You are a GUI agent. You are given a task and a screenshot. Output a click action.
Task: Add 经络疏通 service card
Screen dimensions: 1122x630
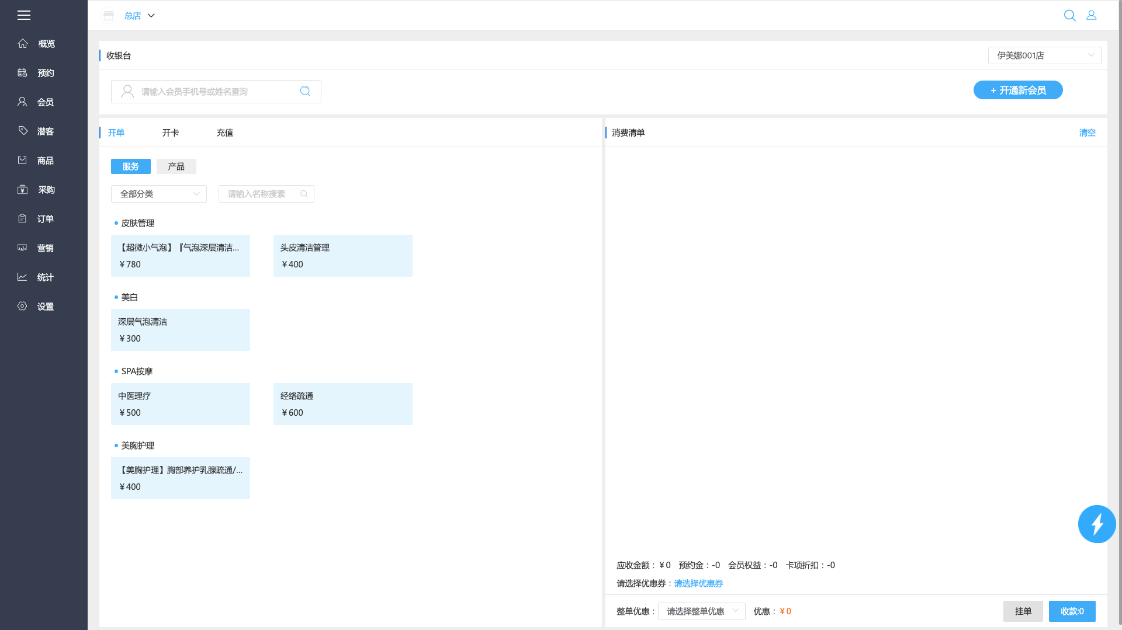coord(343,404)
